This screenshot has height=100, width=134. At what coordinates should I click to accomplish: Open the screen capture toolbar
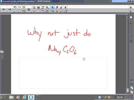39,7
